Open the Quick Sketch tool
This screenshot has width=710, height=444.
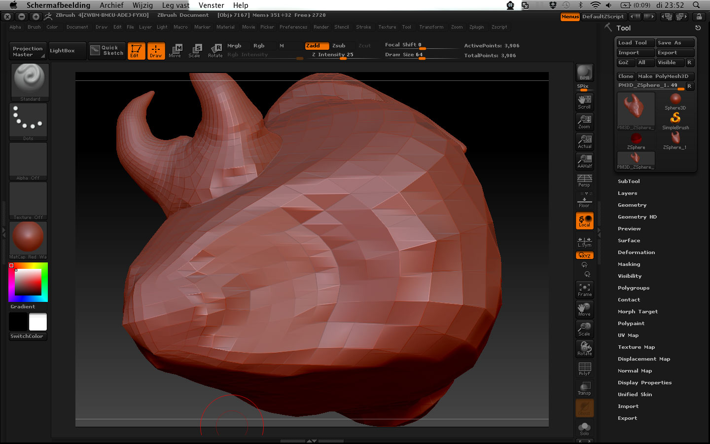pyautogui.click(x=107, y=50)
